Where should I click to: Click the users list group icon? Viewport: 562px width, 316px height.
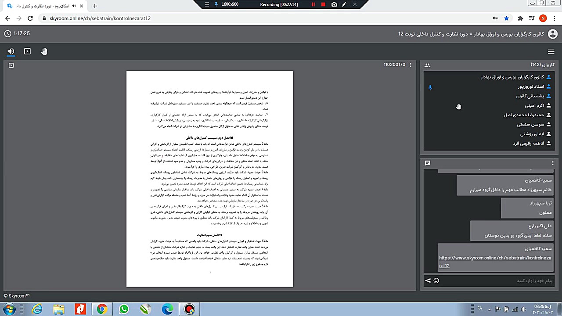(x=427, y=65)
